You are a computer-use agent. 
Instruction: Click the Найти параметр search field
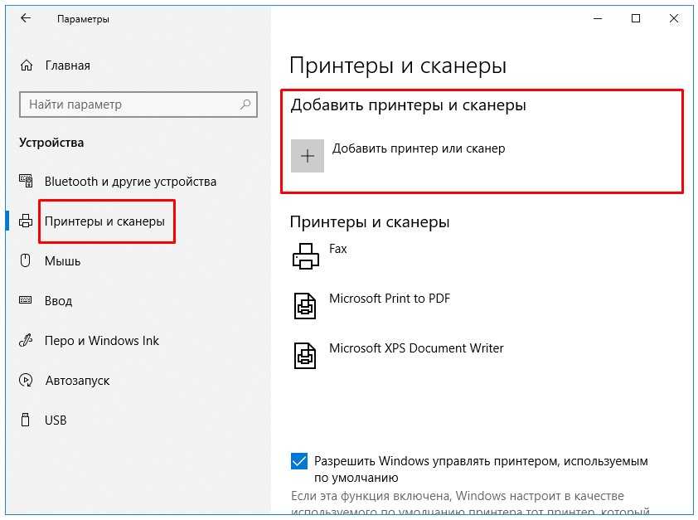pos(138,104)
